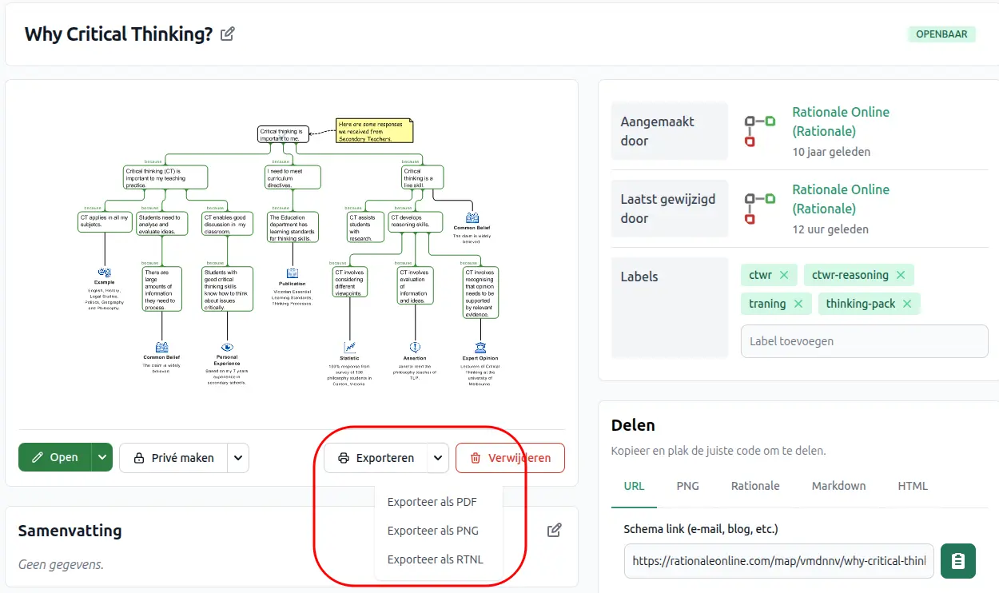The height and width of the screenshot is (593, 999).
Task: Collapse the Exporteren dropdown arrow
Action: pos(437,458)
